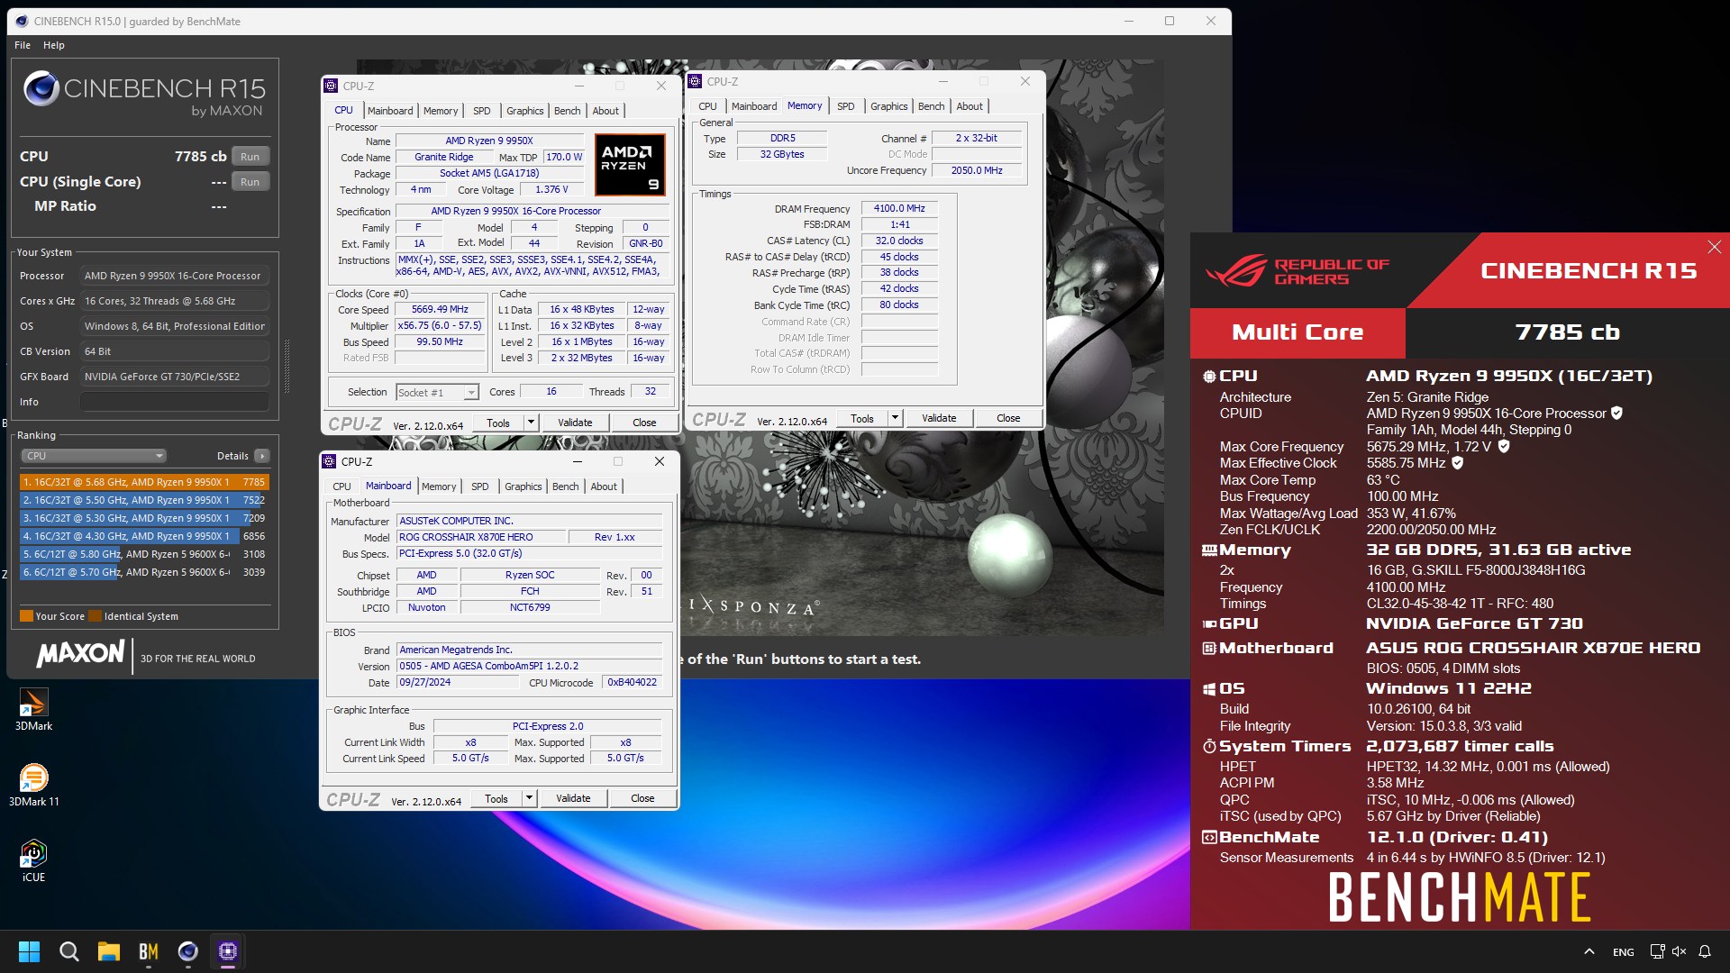Open CPU tab in CPU-Z Memory window
The width and height of the screenshot is (1730, 973).
[x=707, y=106]
